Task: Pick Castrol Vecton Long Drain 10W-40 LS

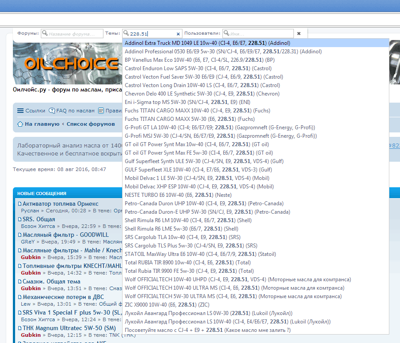Action: click(256, 85)
